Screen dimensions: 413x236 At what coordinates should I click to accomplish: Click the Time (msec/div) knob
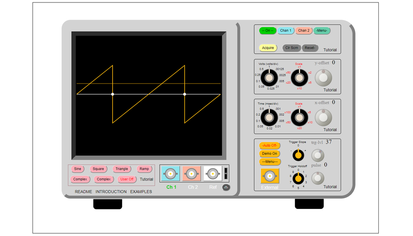tap(269, 117)
